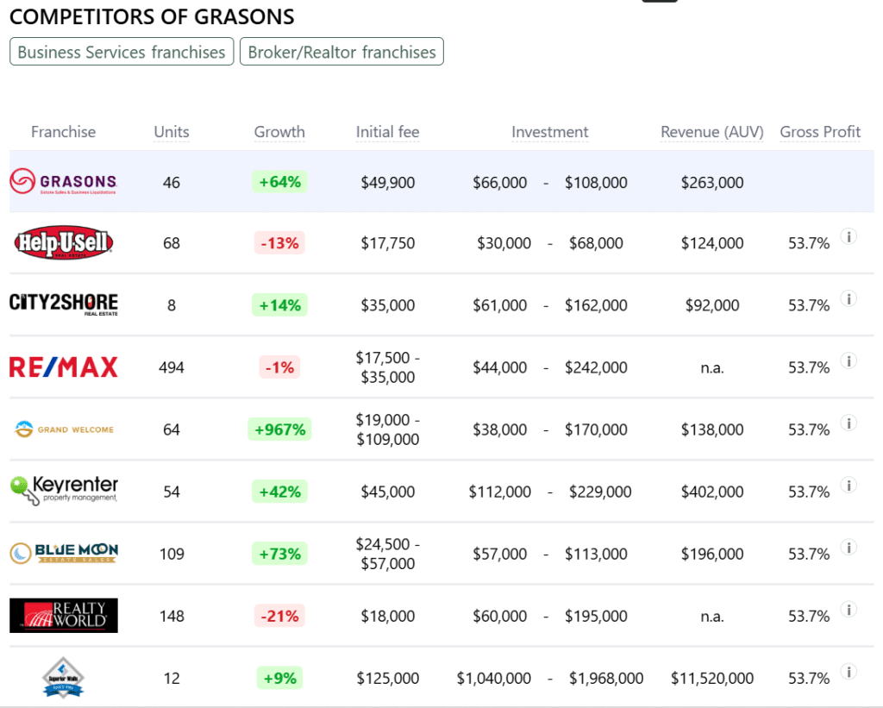Click the -13% growth badge

pos(279,243)
